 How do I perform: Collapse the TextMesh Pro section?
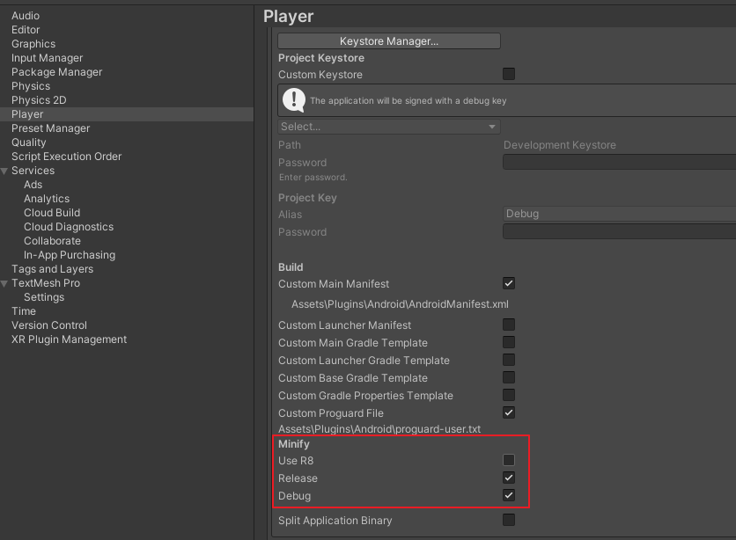[4, 283]
